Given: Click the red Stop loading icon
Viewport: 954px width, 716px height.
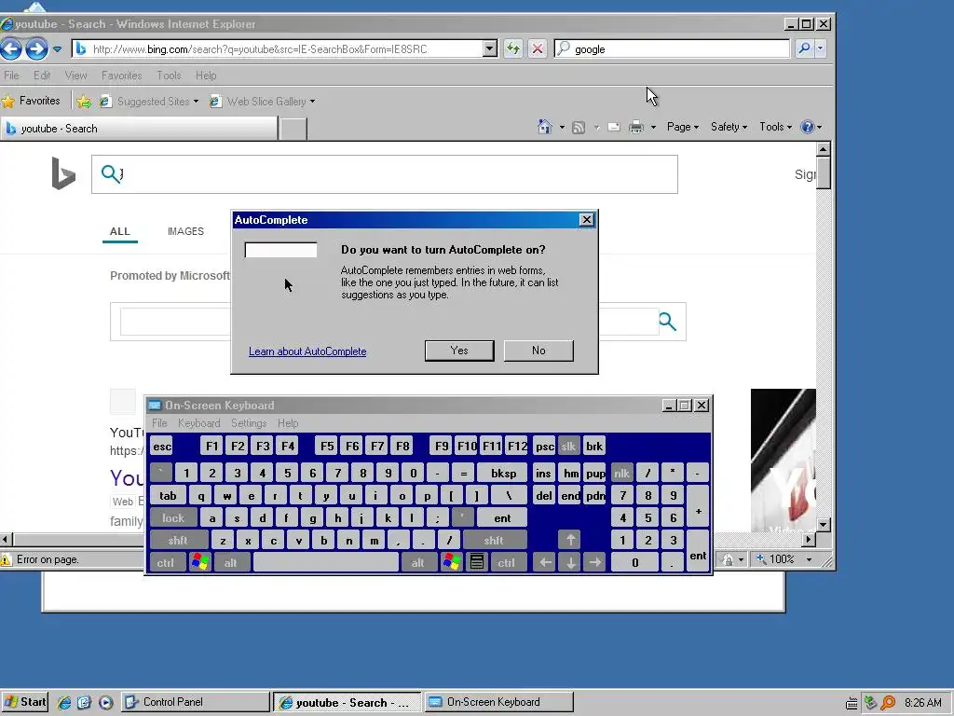Looking at the screenshot, I should pyautogui.click(x=538, y=48).
